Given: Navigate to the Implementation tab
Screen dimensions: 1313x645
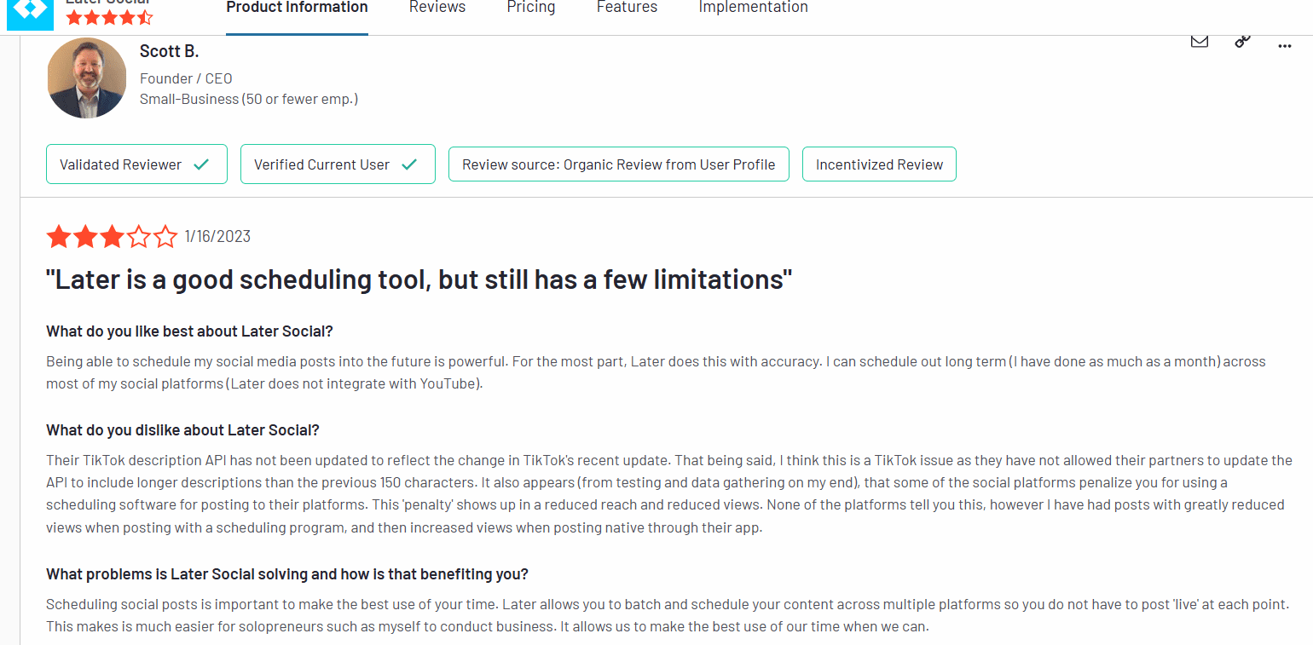Looking at the screenshot, I should click(x=753, y=8).
